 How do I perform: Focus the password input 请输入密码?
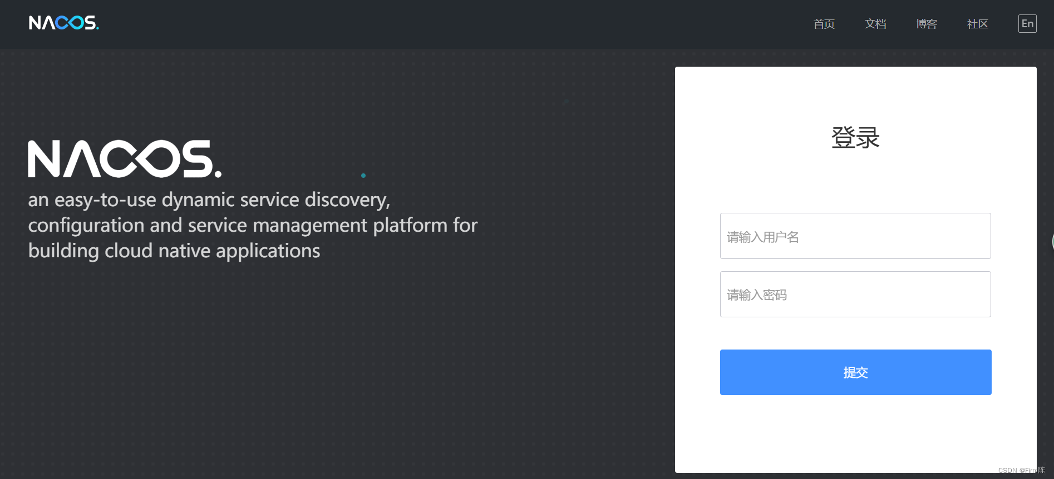point(855,295)
